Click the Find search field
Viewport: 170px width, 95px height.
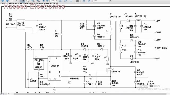tap(101, 1)
